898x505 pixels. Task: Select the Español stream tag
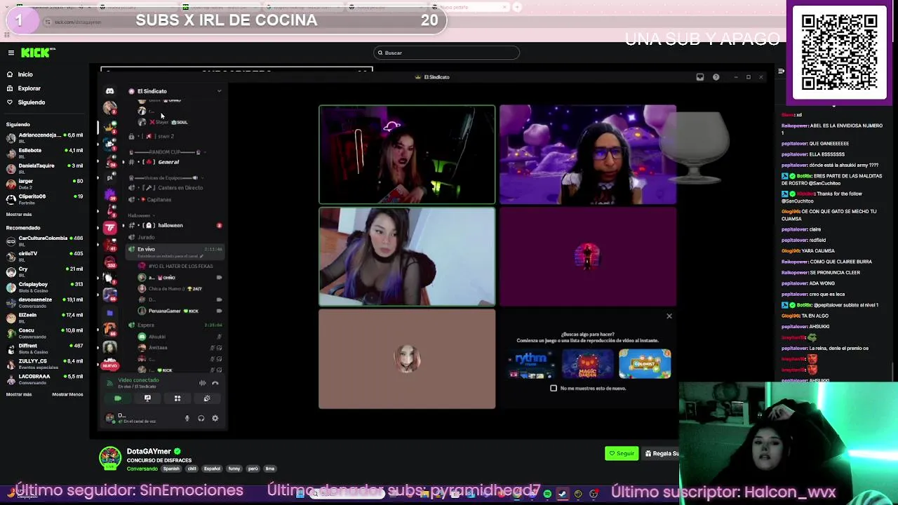click(x=212, y=469)
